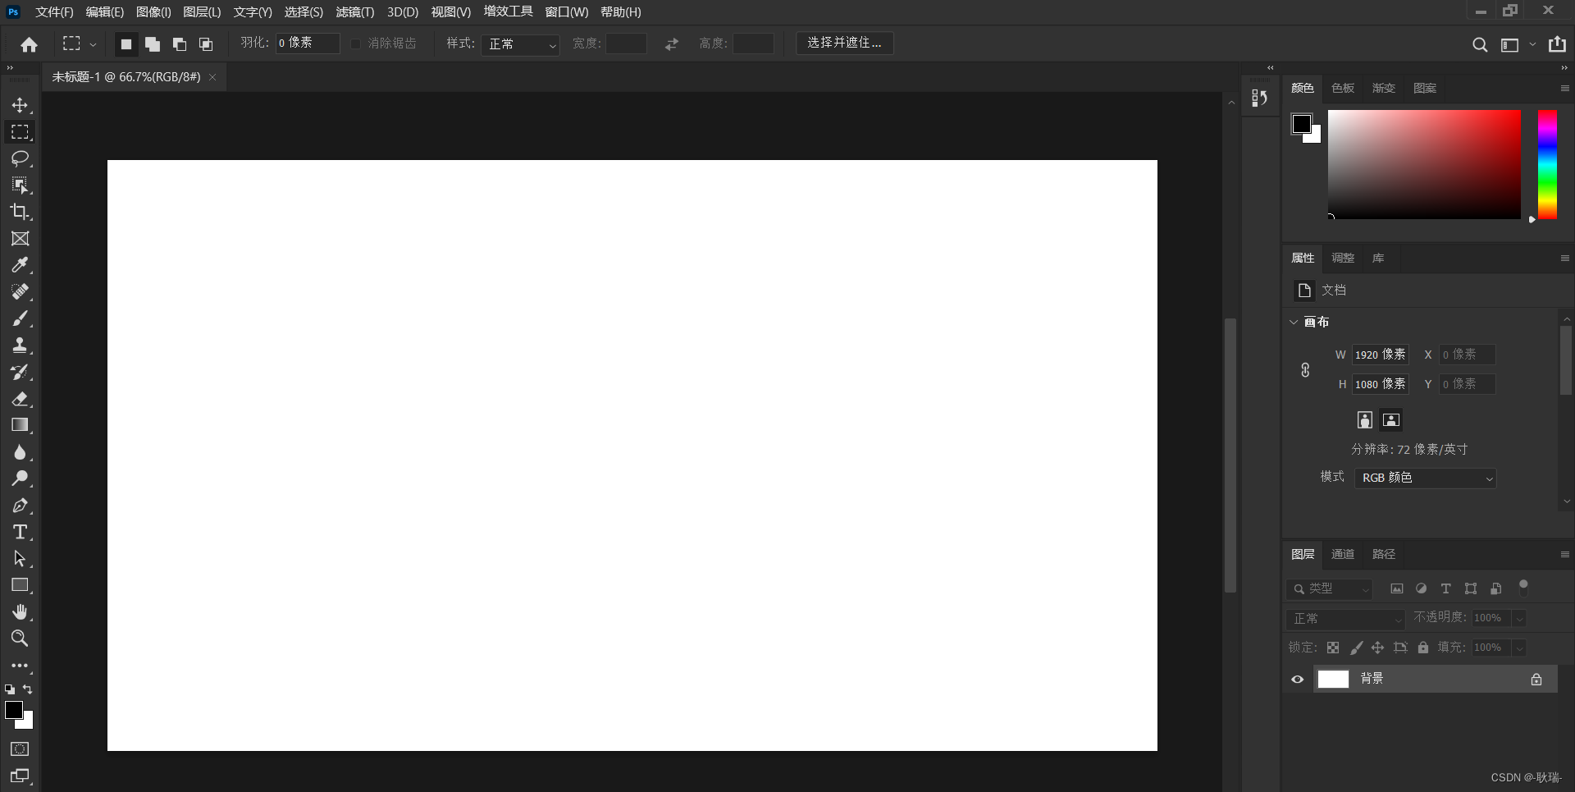Image resolution: width=1575 pixels, height=792 pixels.
Task: Open the 文件(F) menu
Action: tap(54, 12)
